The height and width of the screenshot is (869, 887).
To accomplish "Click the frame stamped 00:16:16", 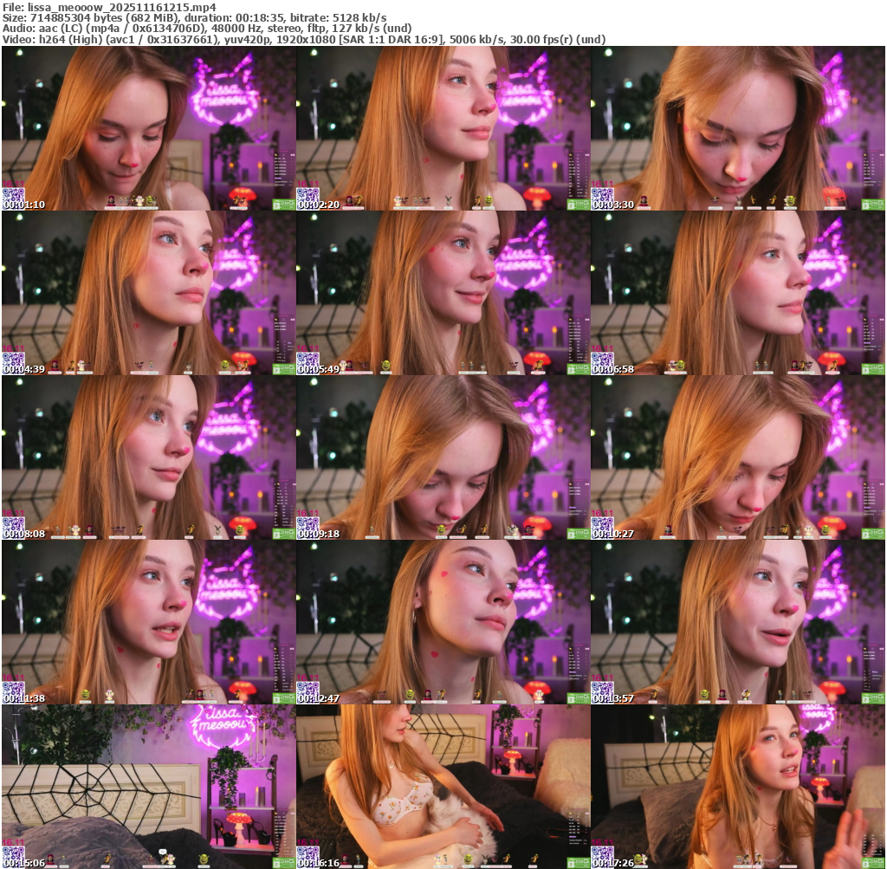I will click(443, 787).
